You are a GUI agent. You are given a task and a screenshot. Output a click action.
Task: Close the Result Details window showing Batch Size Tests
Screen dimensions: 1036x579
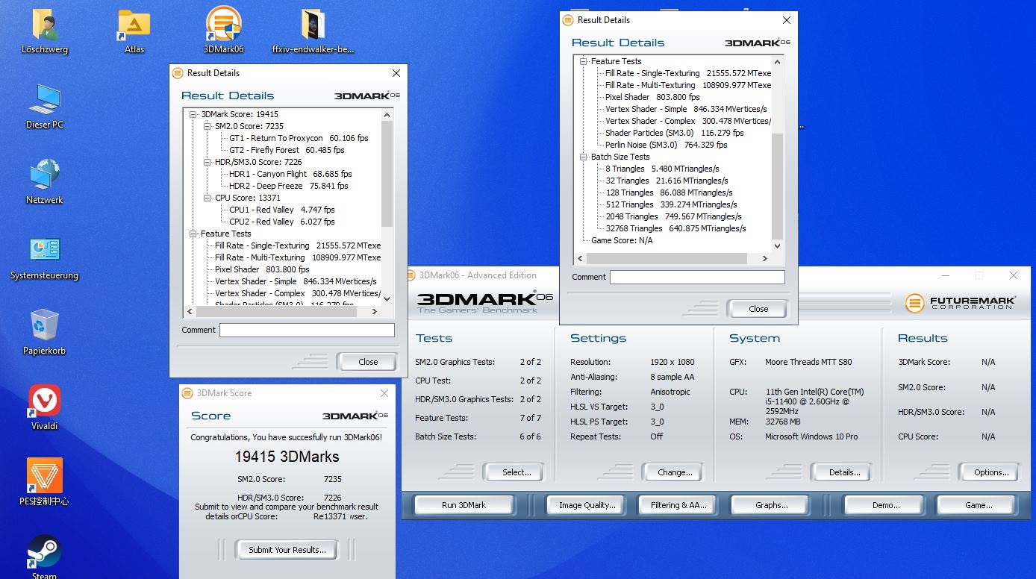click(786, 20)
